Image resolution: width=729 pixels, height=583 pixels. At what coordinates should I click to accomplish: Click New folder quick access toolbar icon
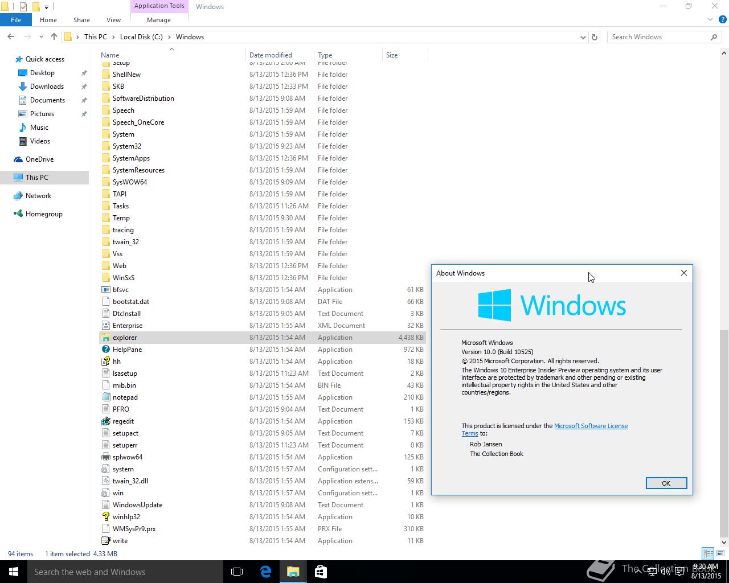click(35, 7)
